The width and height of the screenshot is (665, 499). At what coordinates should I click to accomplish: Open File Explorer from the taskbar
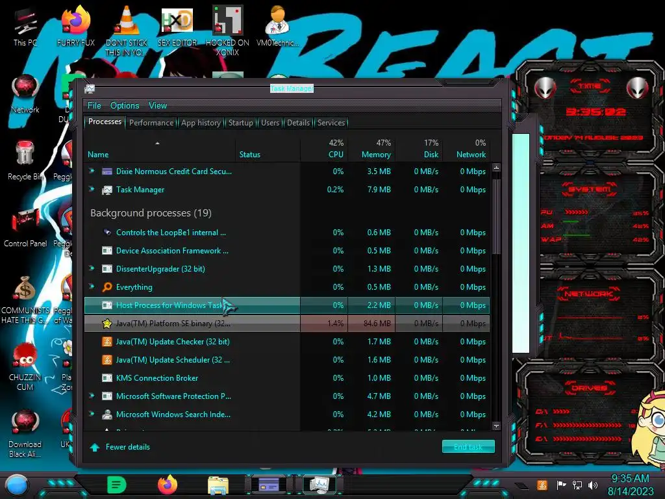coord(218,485)
